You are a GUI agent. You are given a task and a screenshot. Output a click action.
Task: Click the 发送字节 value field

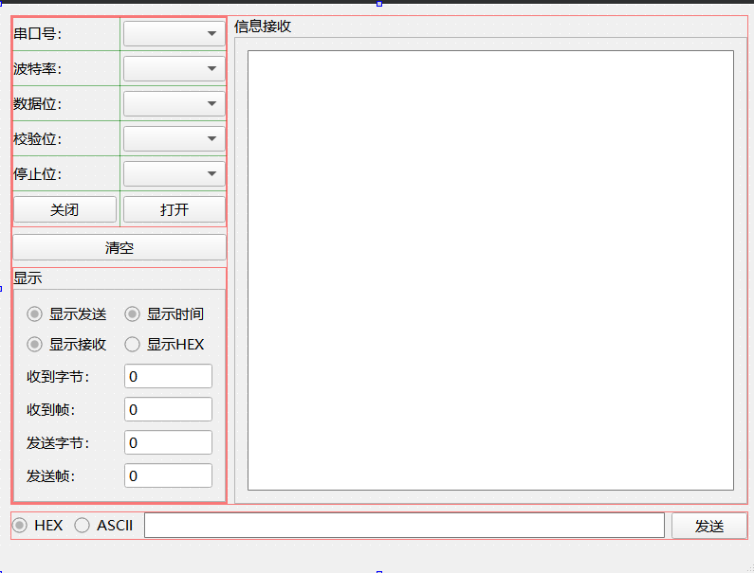click(168, 442)
